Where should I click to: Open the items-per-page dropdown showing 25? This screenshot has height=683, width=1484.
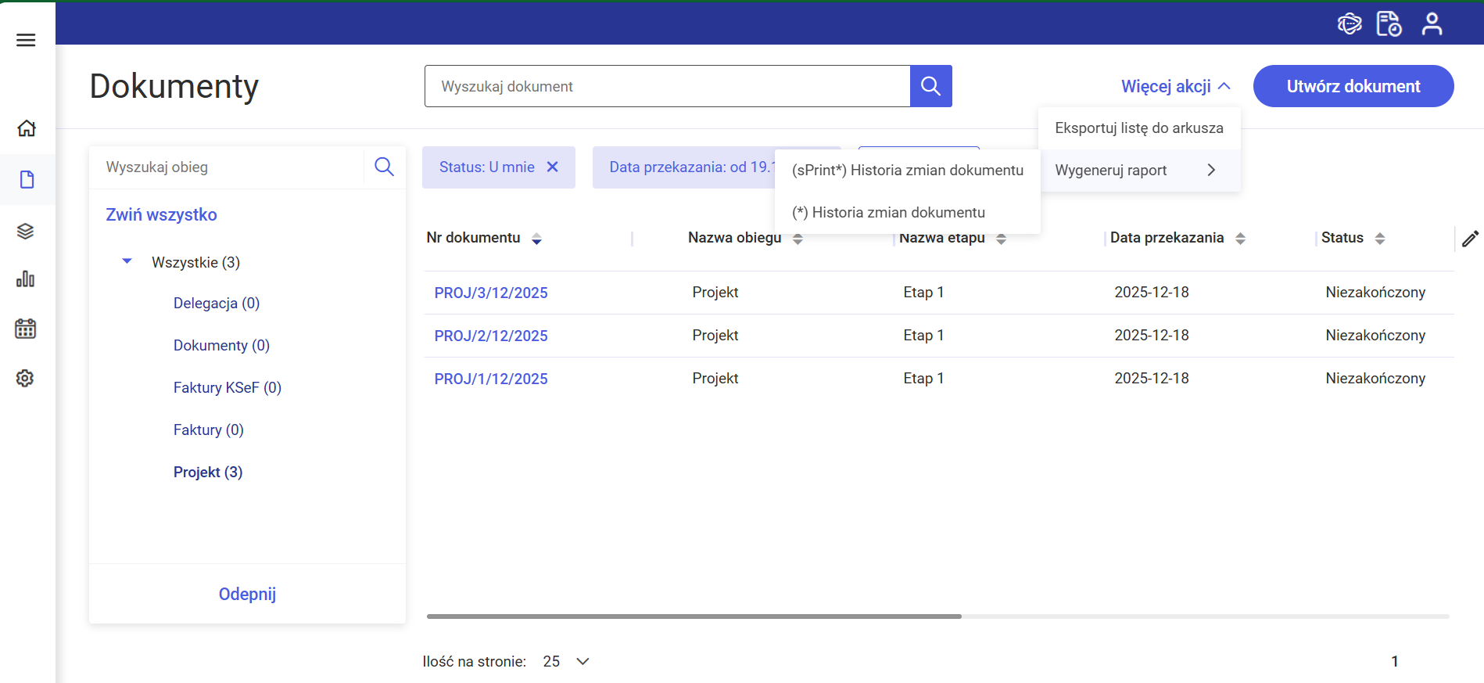pos(567,661)
